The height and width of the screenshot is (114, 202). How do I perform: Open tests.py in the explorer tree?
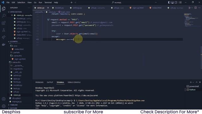point(17,88)
